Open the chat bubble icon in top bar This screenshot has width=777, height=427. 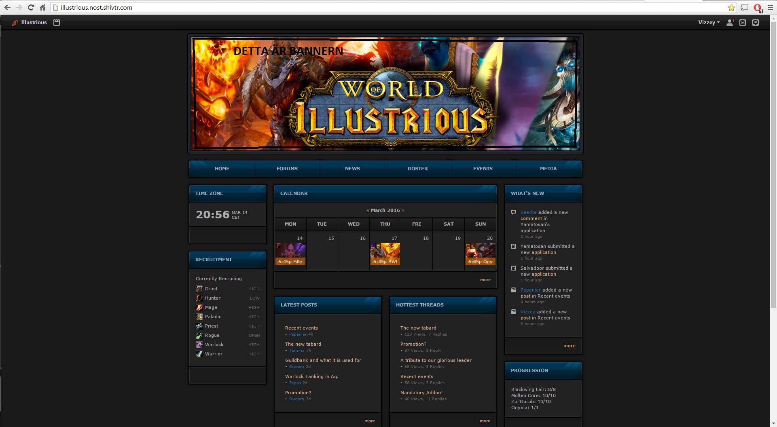pos(756,23)
